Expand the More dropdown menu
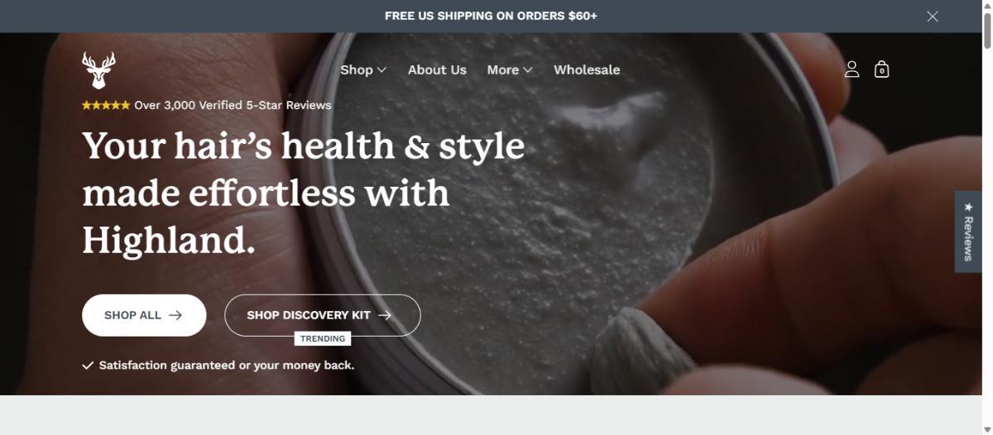993x435 pixels. pos(509,70)
